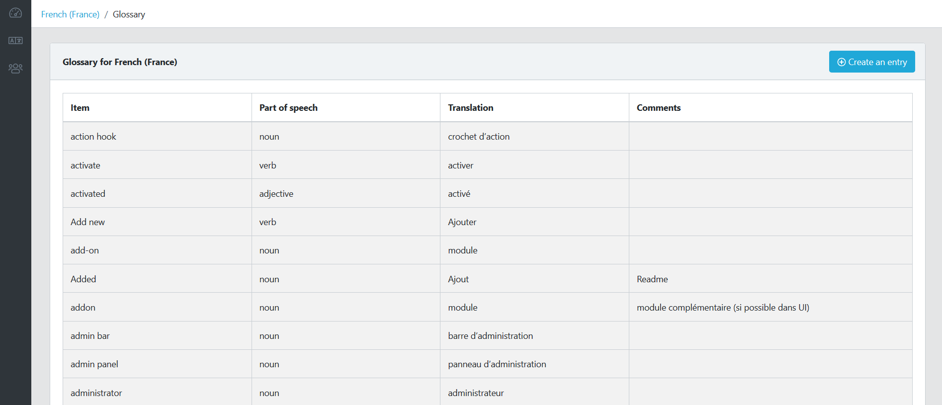Select the 'Added' item cell
942x405 pixels.
coord(157,279)
